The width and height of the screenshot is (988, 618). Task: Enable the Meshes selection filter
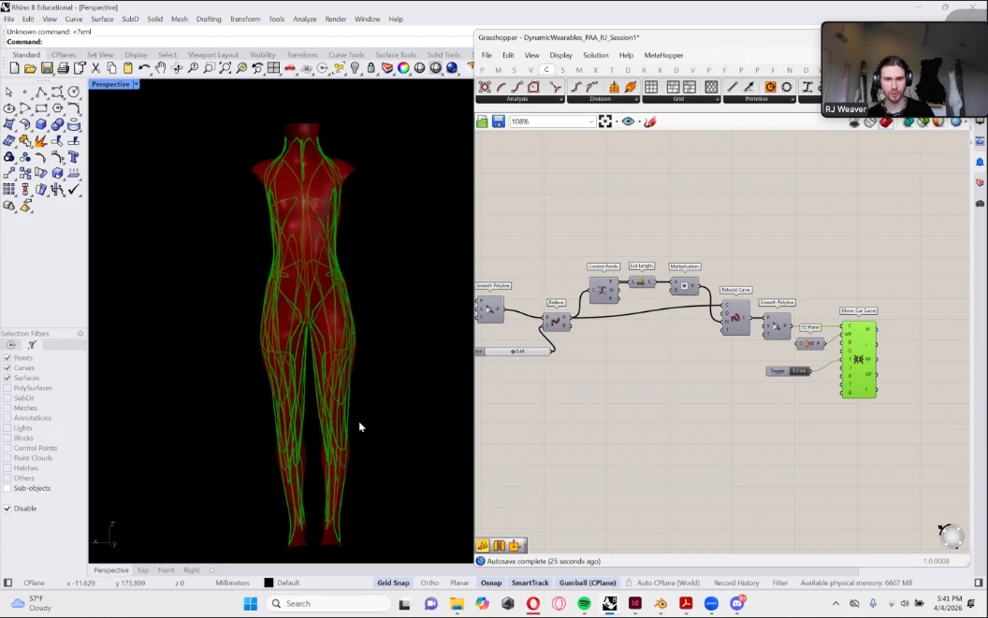pyautogui.click(x=8, y=408)
